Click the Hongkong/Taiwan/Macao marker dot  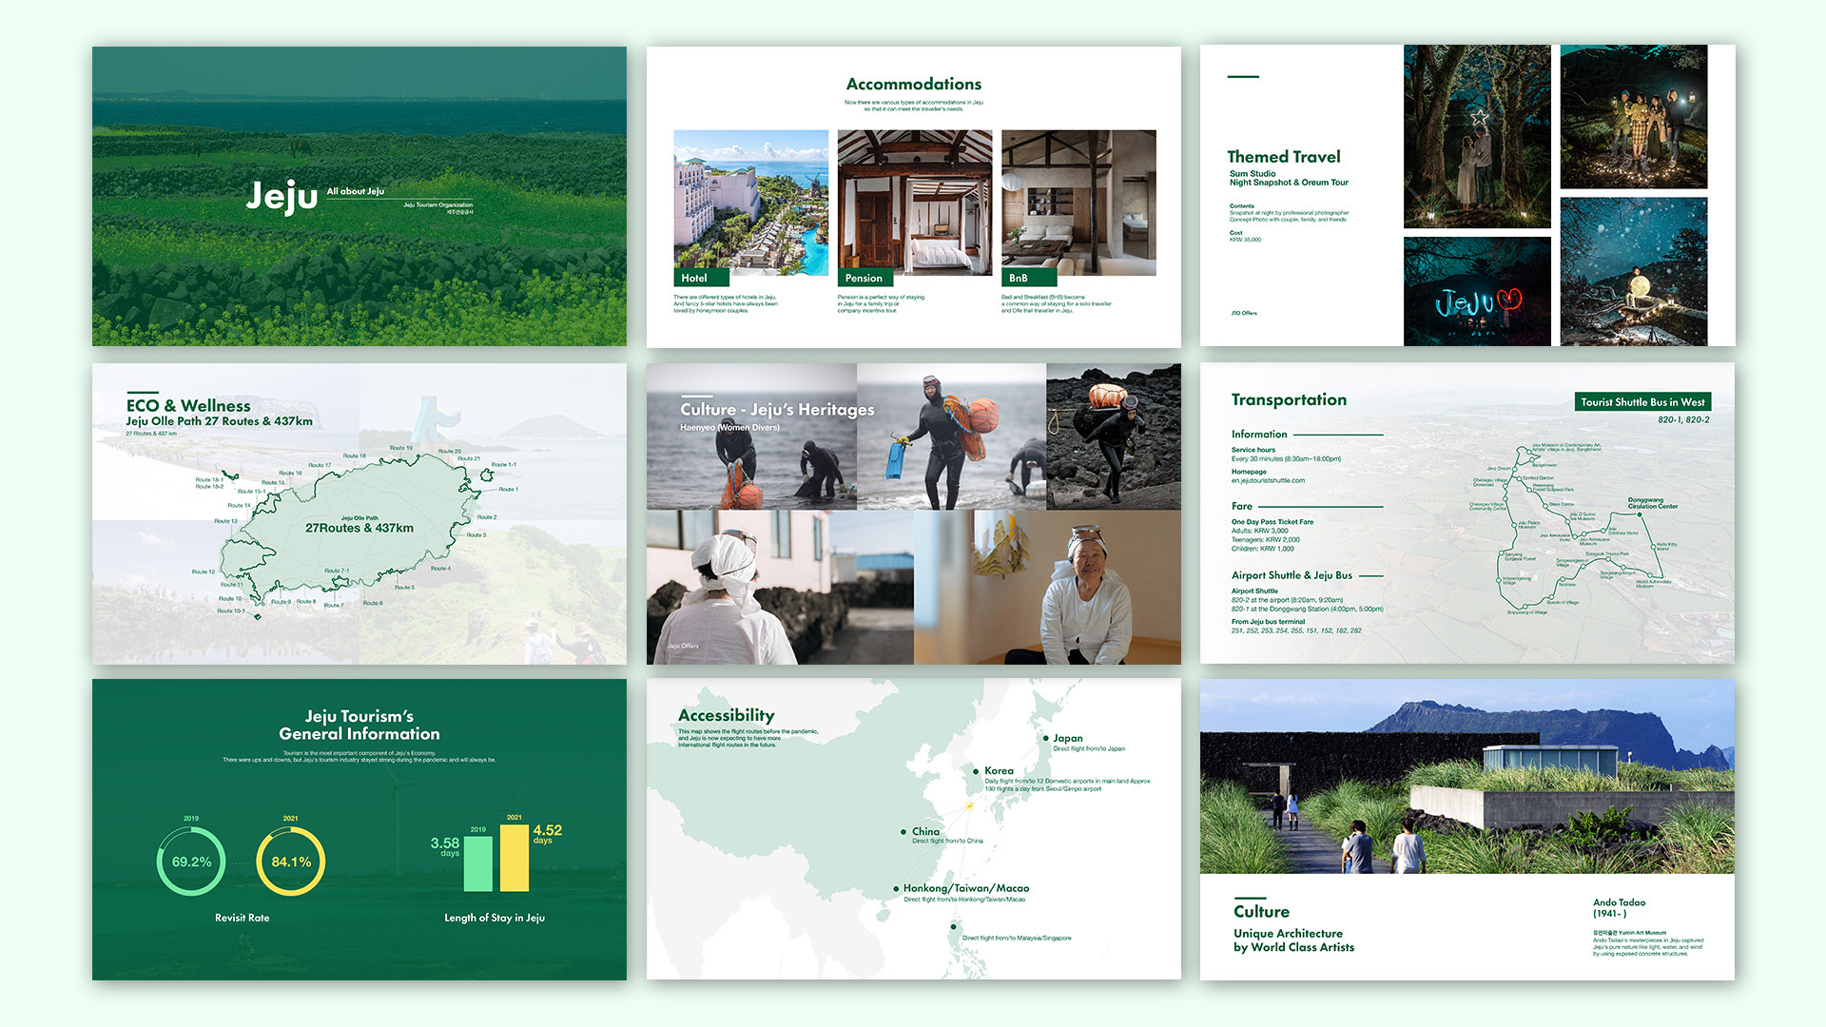(x=896, y=889)
